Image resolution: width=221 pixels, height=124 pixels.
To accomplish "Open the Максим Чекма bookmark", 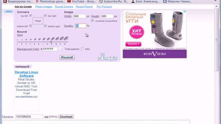I will click(x=177, y=1).
